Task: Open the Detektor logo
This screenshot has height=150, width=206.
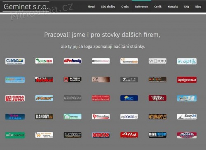Action: [x=101, y=135]
